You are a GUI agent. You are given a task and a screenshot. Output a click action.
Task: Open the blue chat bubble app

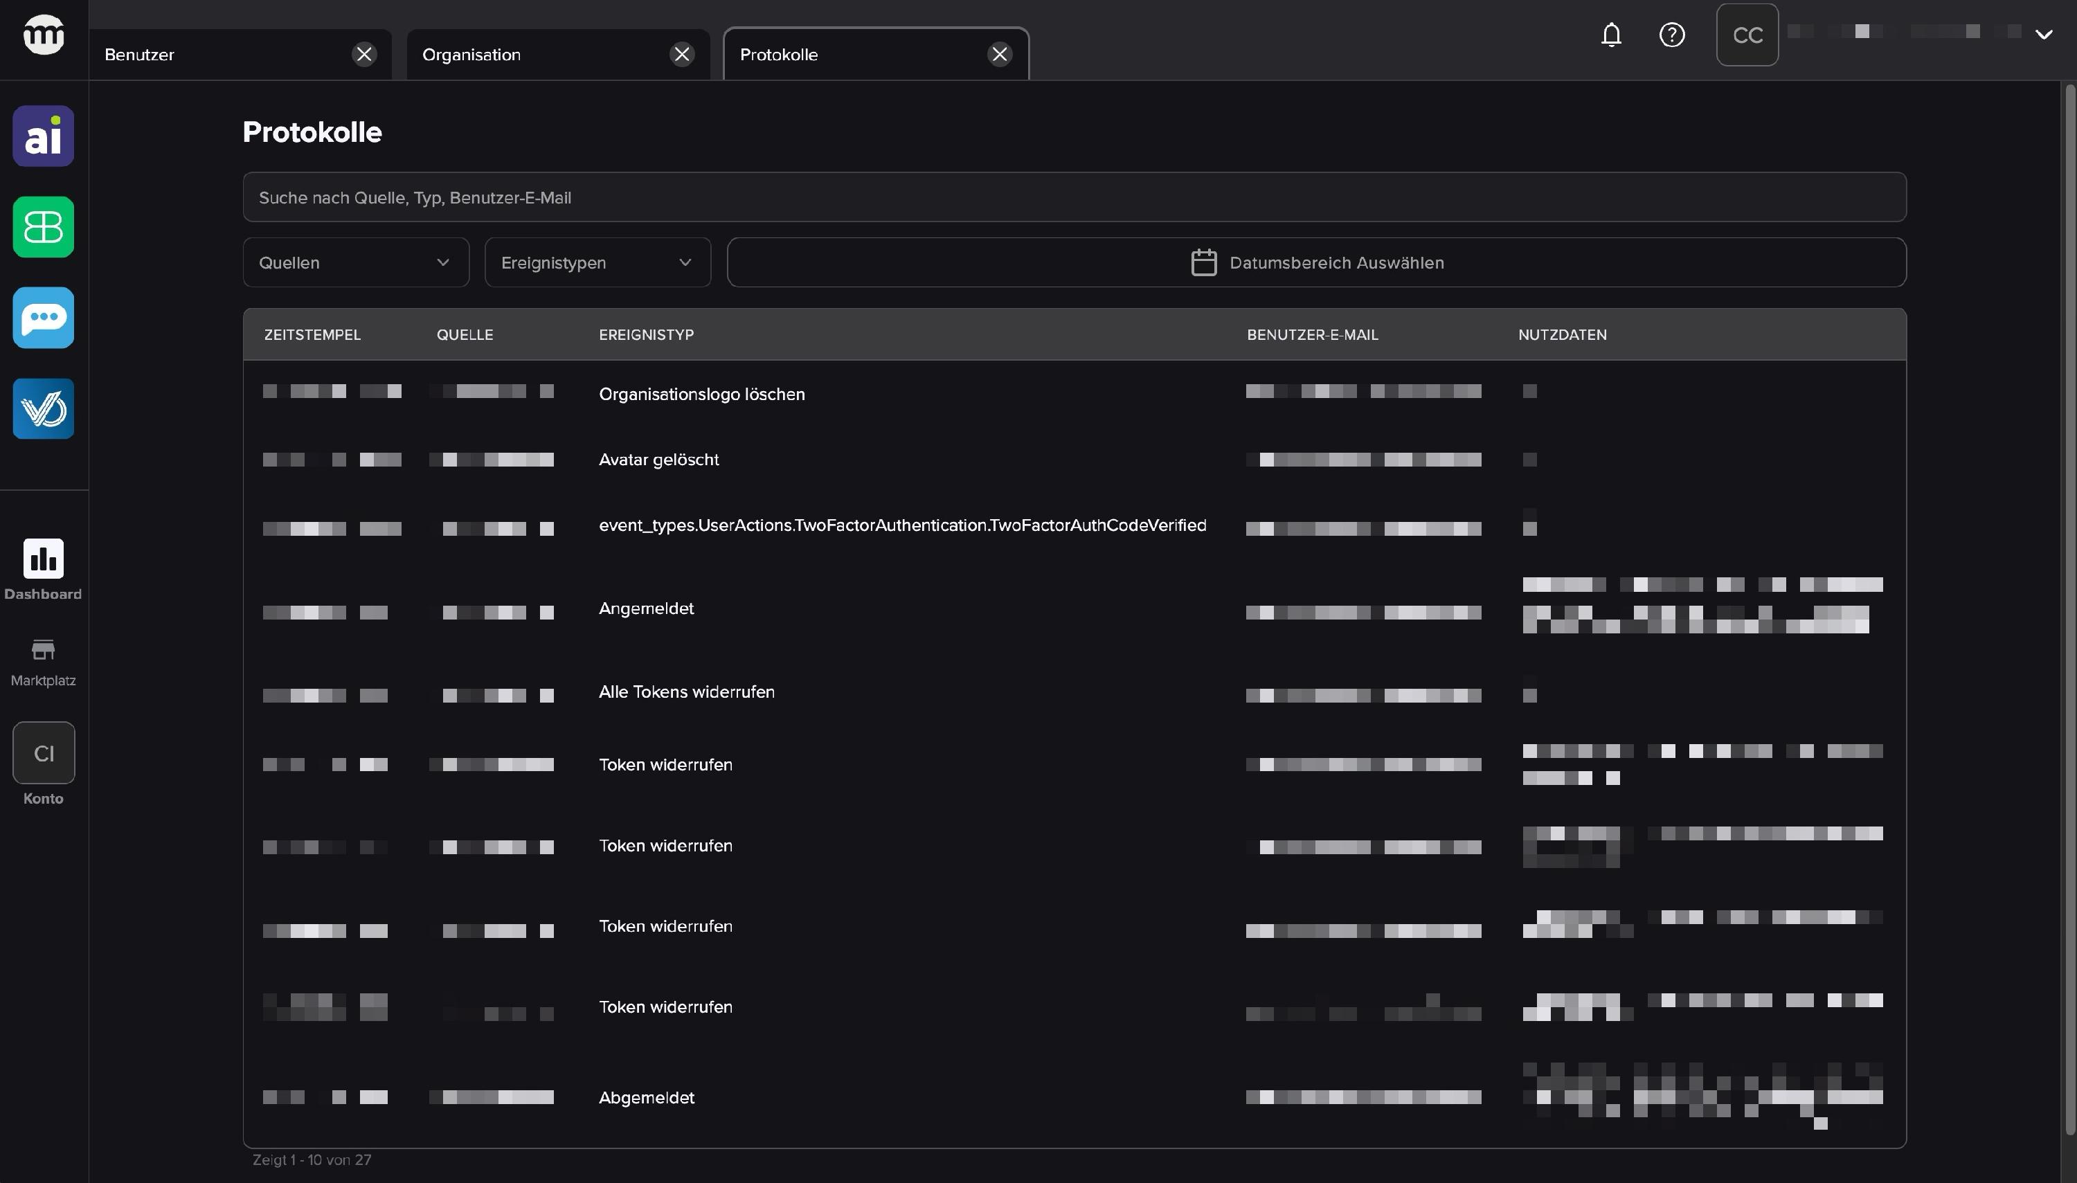coord(43,318)
